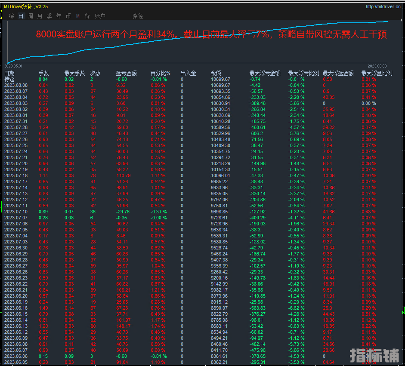Image resolution: width=405 pixels, height=366 pixels.
Task: Click the 百分比% column header
Action: pyautogui.click(x=161, y=73)
